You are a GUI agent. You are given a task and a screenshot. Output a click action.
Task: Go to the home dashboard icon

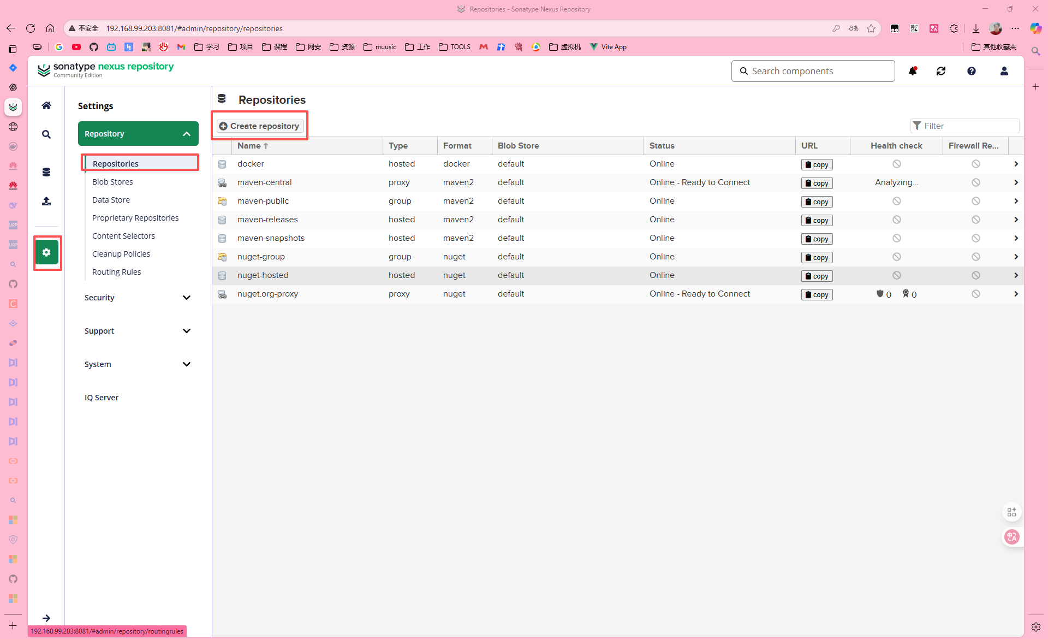46,105
